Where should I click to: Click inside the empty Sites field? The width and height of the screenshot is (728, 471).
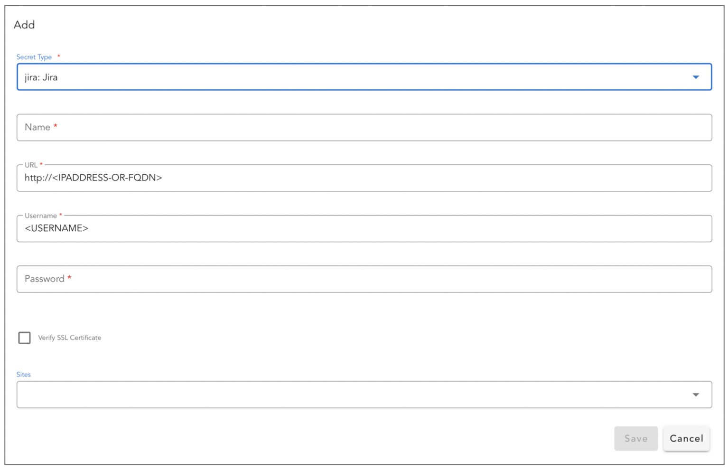click(332, 394)
